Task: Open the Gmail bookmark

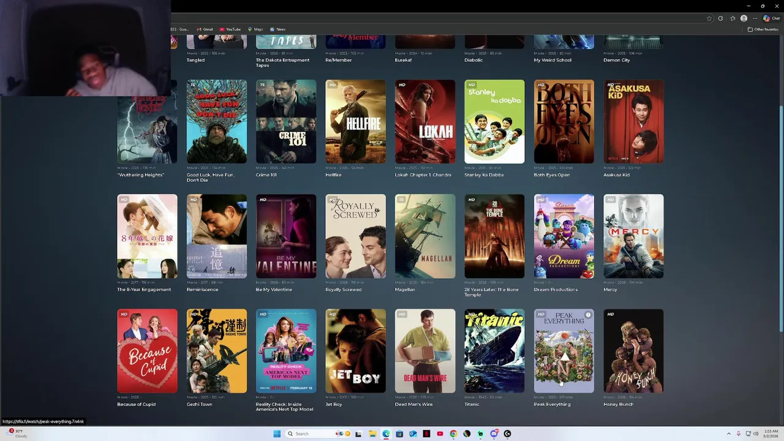Action: [205, 29]
